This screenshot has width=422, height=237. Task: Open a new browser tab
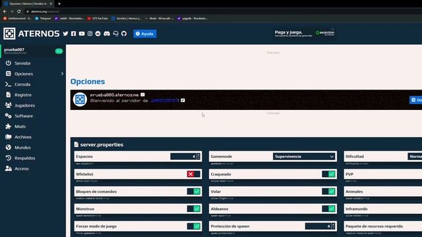tap(59, 4)
